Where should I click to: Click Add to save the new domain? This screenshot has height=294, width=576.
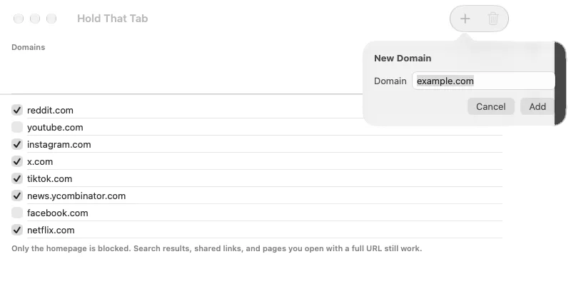[537, 107]
